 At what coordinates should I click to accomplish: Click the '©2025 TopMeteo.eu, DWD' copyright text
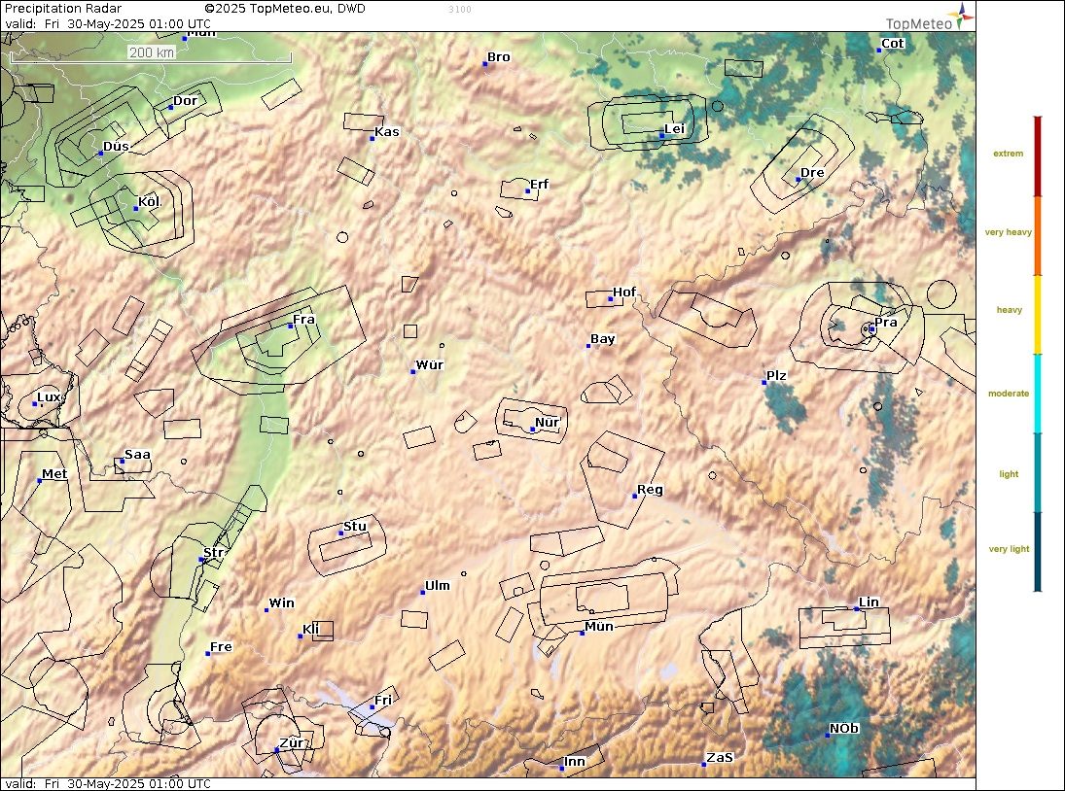[285, 9]
